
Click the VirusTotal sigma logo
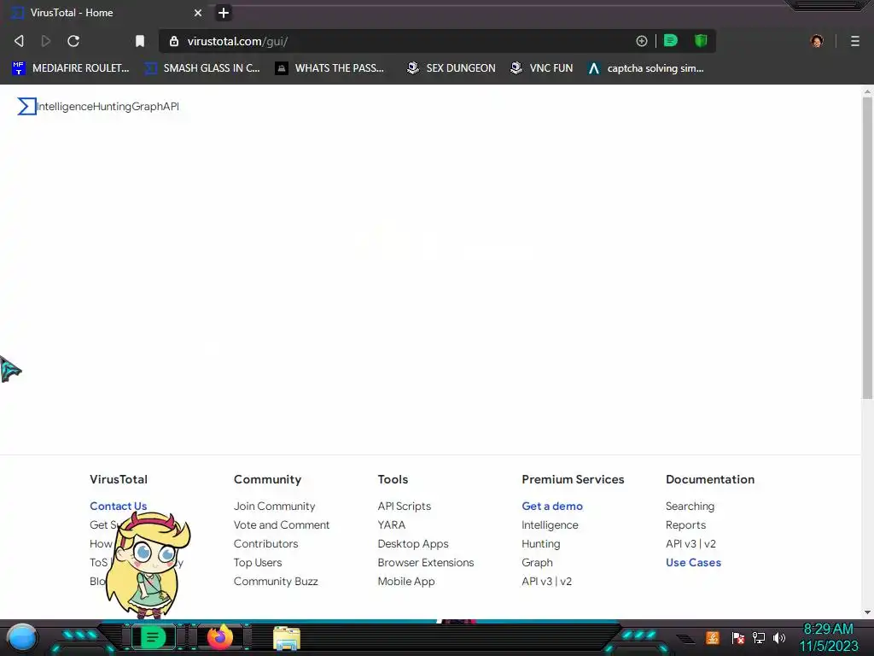pos(26,106)
